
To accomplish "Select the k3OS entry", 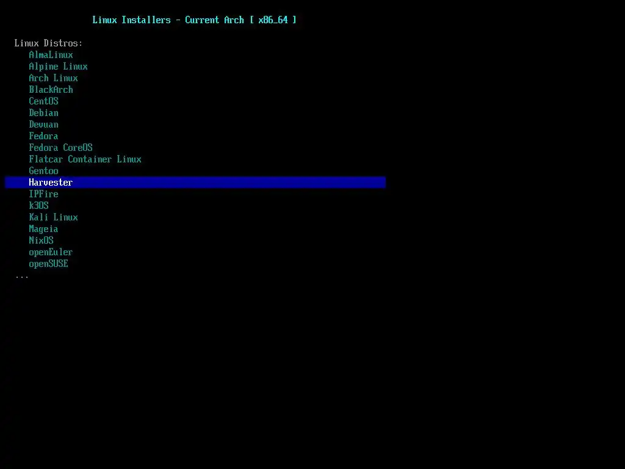I will pos(38,205).
